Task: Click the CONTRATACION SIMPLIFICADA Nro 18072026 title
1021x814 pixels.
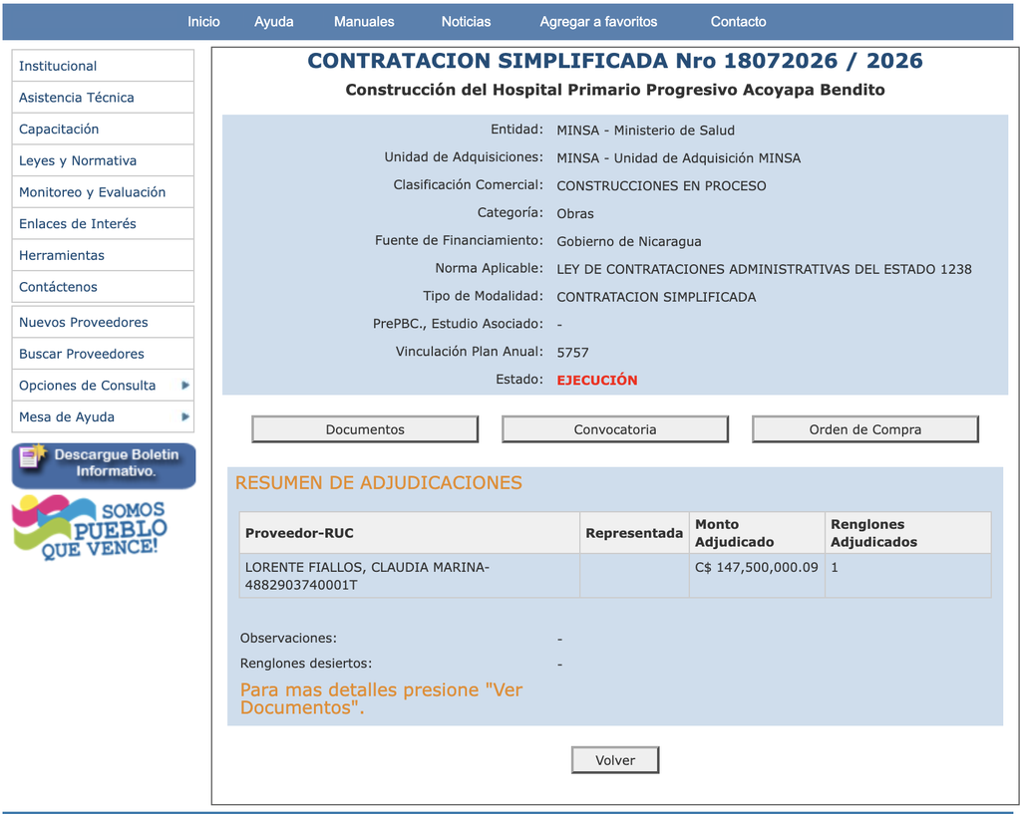Action: pos(614,61)
